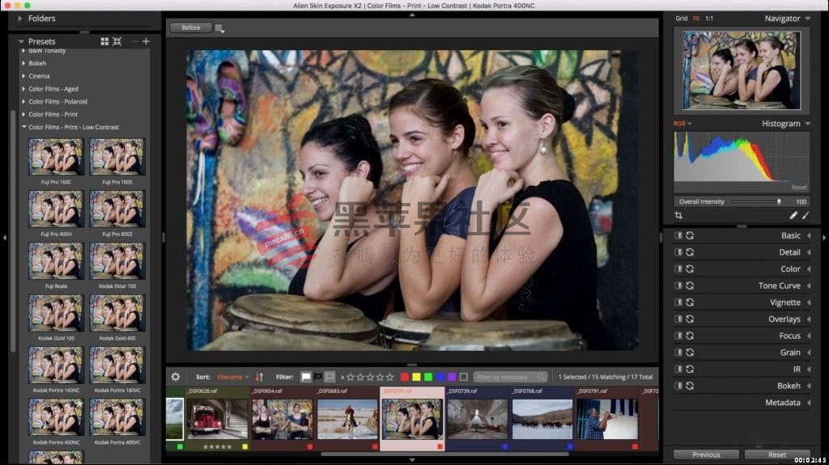Select the Crop tool icon
The width and height of the screenshot is (829, 465).
[678, 216]
